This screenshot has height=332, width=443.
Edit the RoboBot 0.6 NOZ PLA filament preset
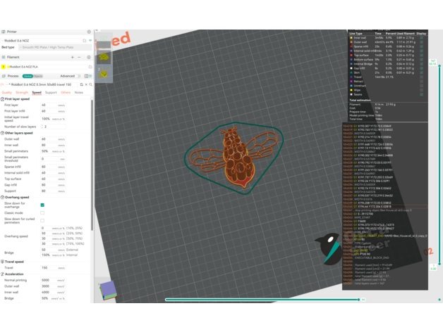pyautogui.click(x=90, y=67)
